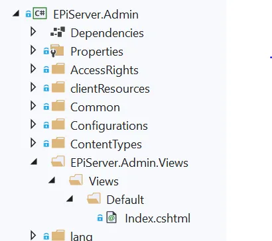272x241 pixels.
Task: Click the C# project icon of EPiServer.Admin
Action: [40, 13]
